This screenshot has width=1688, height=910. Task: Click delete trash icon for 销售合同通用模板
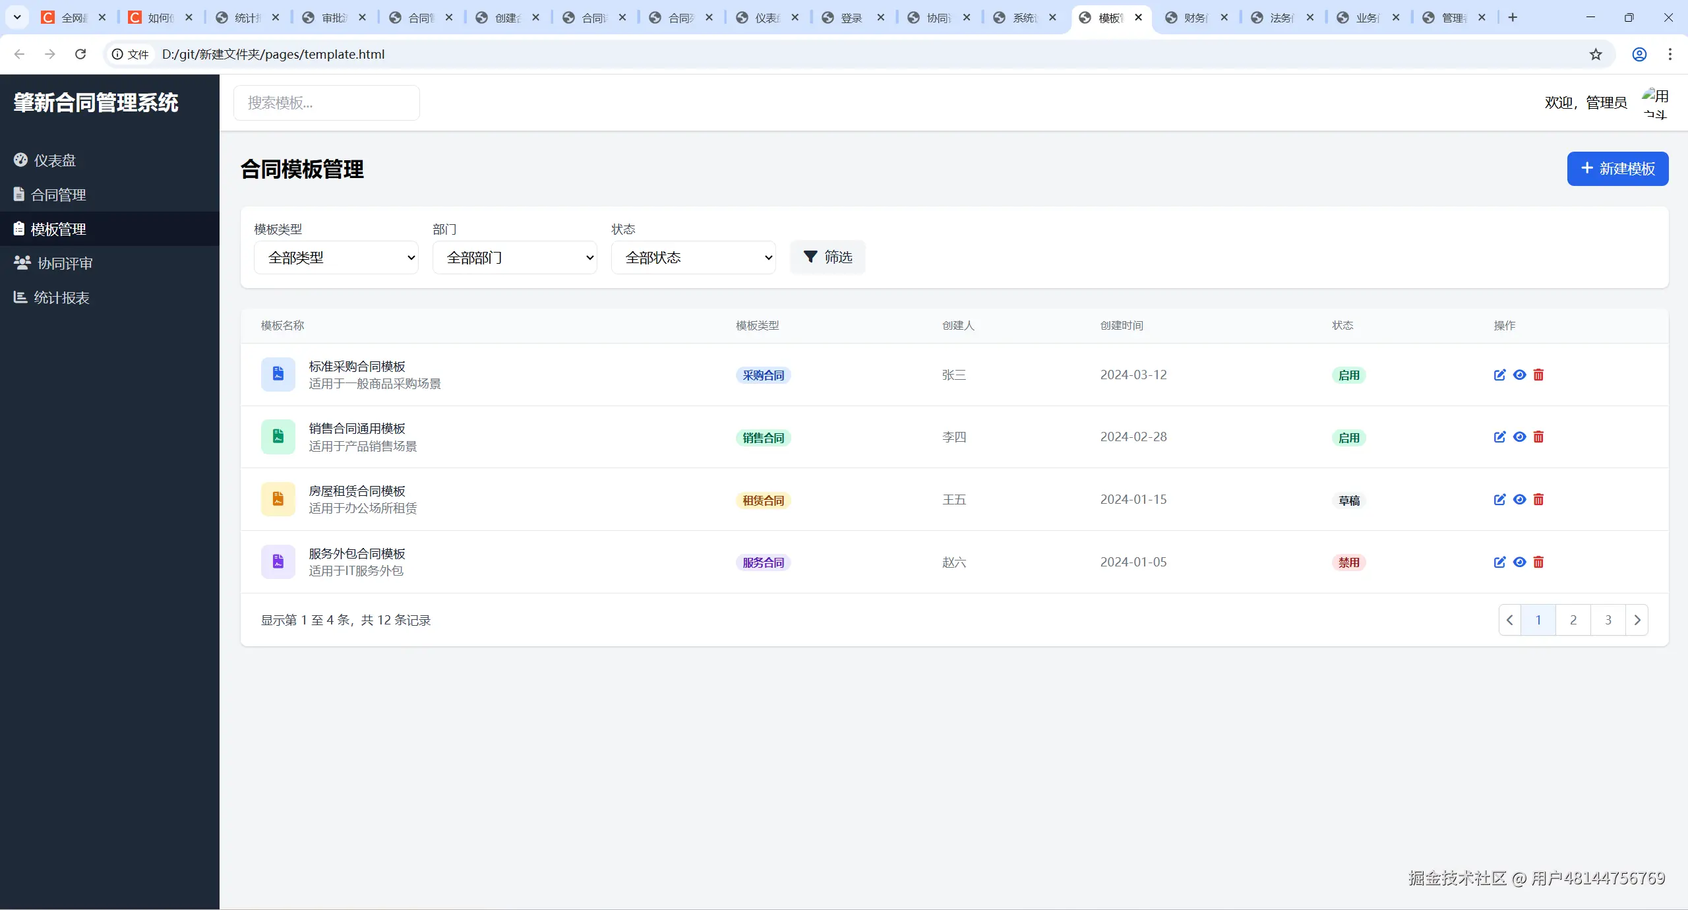coord(1538,437)
